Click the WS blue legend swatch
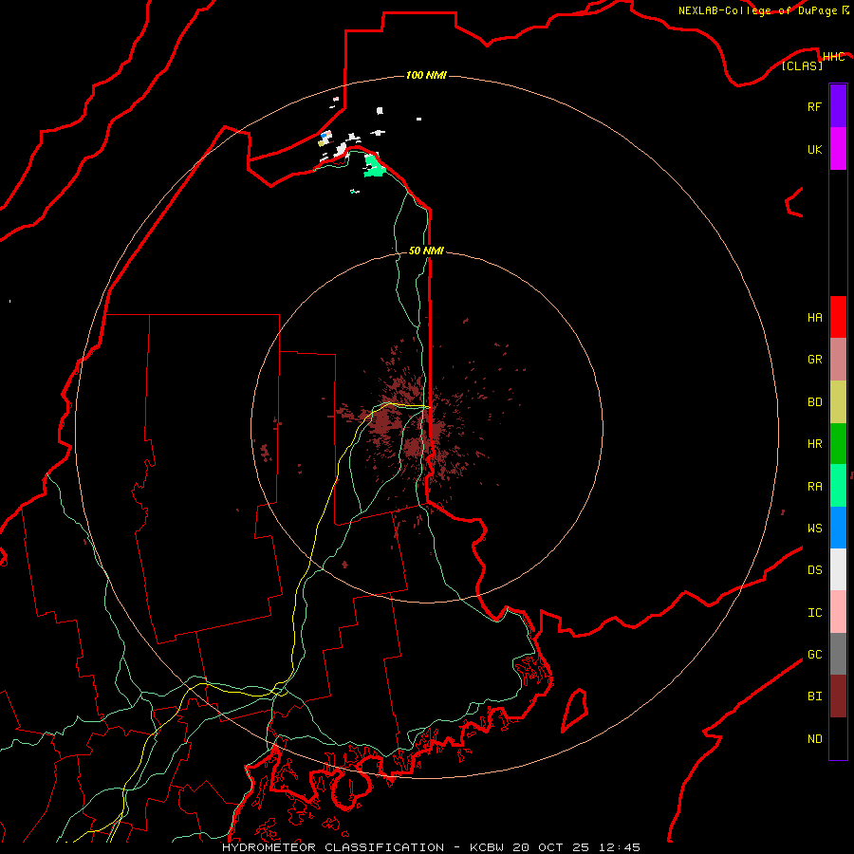The image size is (854, 854). click(x=838, y=528)
